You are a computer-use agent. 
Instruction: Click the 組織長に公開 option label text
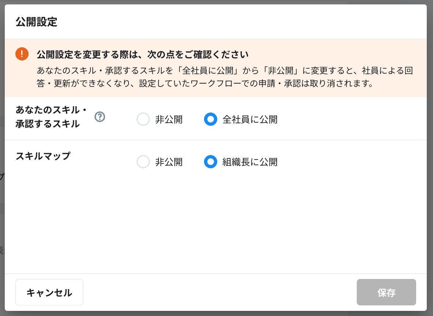[x=250, y=162]
